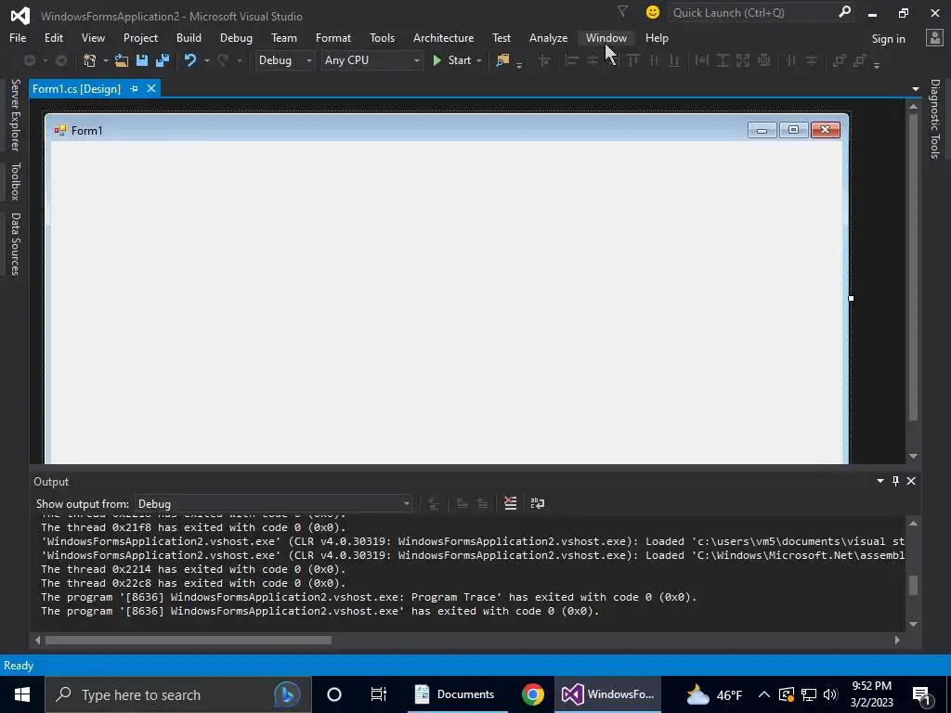951x713 pixels.
Task: Open the Tools menu
Action: [x=382, y=37]
